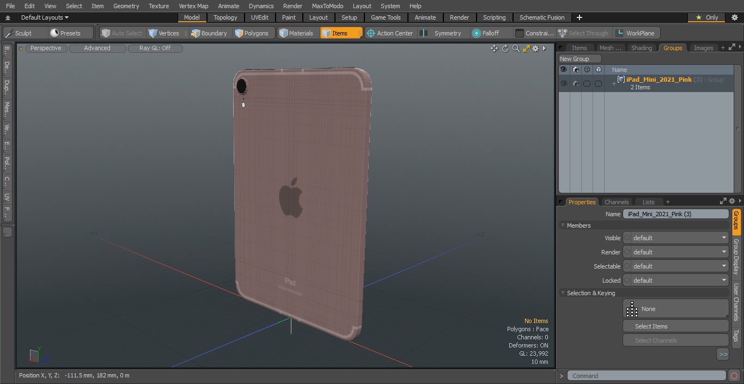Click the Select Items button
The image size is (744, 384).
coord(675,326)
